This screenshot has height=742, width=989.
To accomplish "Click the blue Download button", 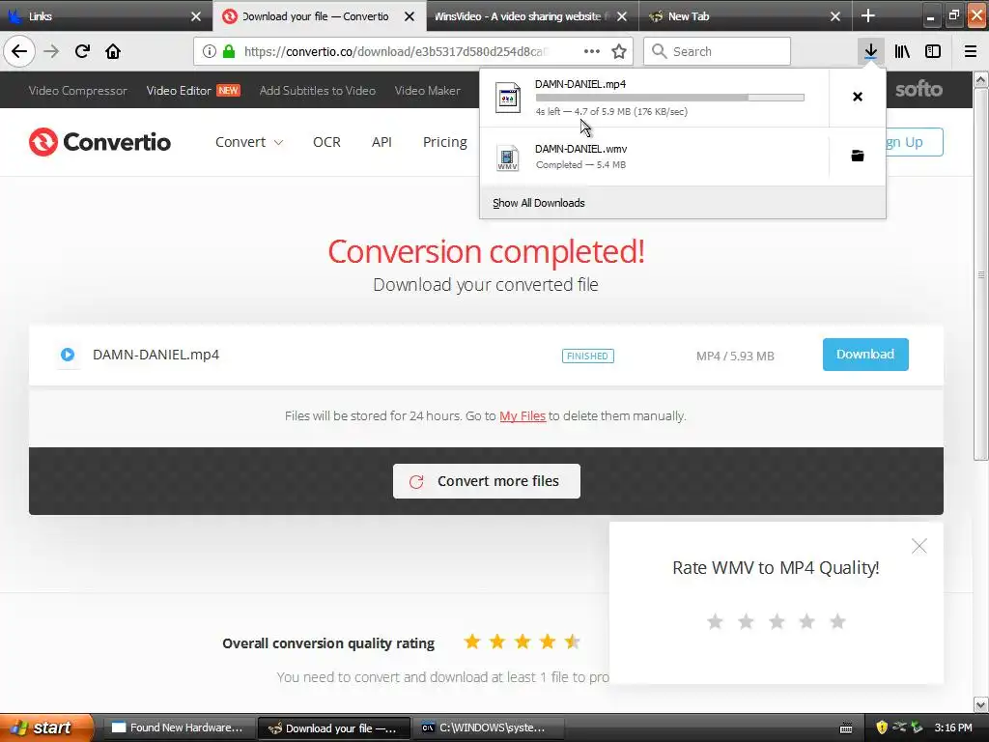I will point(865,355).
